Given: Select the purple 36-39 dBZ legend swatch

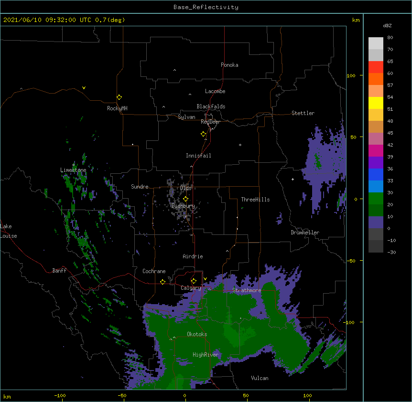Looking at the screenshot, I should click(x=376, y=163).
